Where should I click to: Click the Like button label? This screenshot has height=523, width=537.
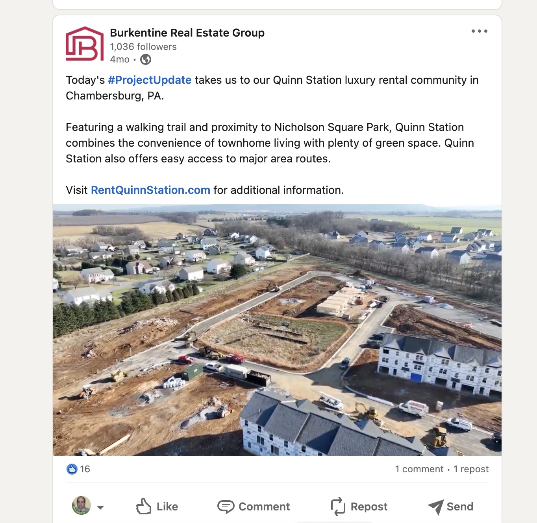pos(167,506)
